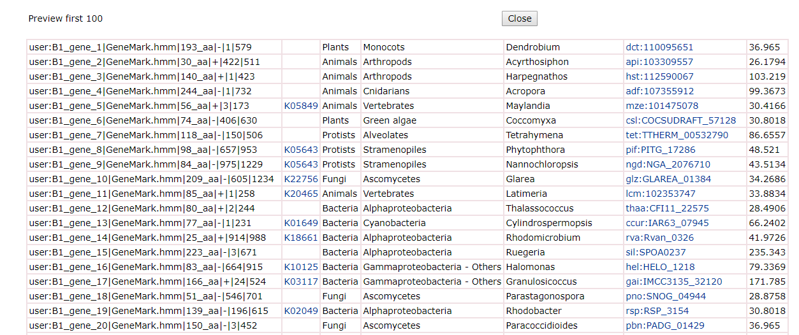The image size is (799, 335).
Task: Open KO link K22756
Action: click(x=301, y=179)
